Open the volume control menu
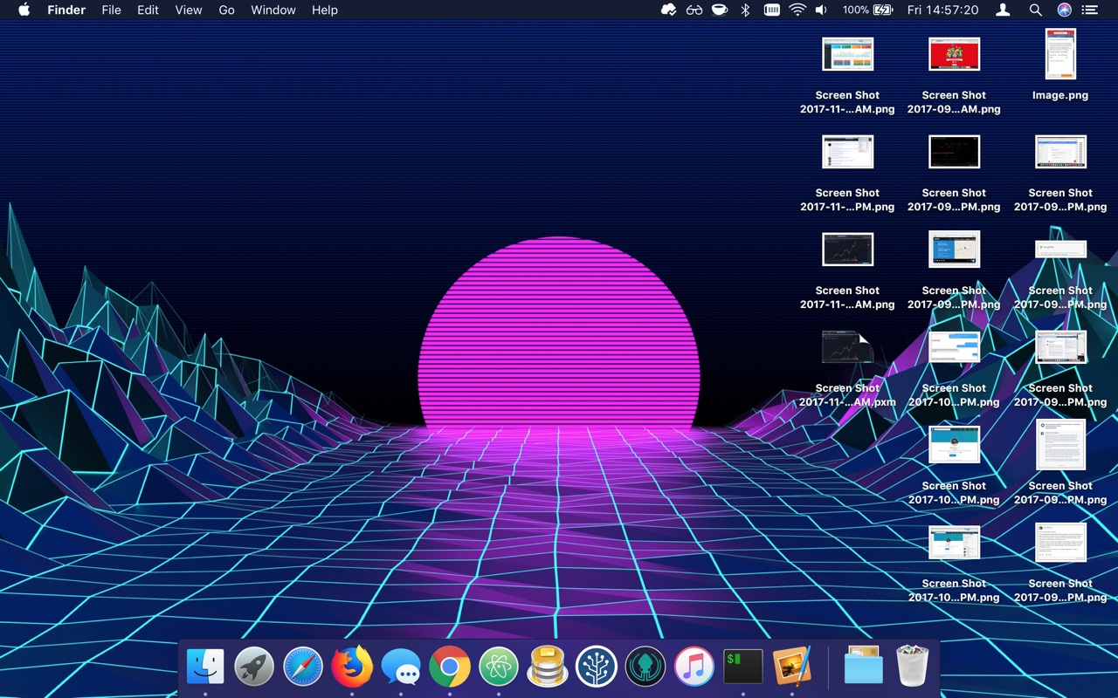This screenshot has height=698, width=1118. 821,10
